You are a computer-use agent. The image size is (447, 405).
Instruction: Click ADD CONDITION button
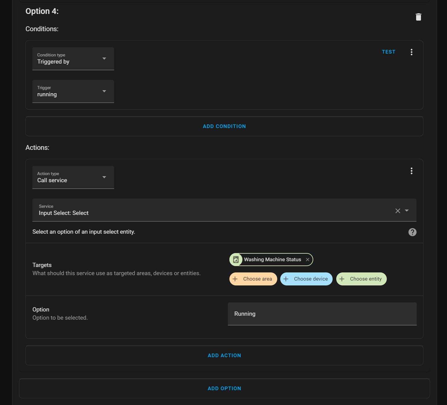(x=224, y=127)
